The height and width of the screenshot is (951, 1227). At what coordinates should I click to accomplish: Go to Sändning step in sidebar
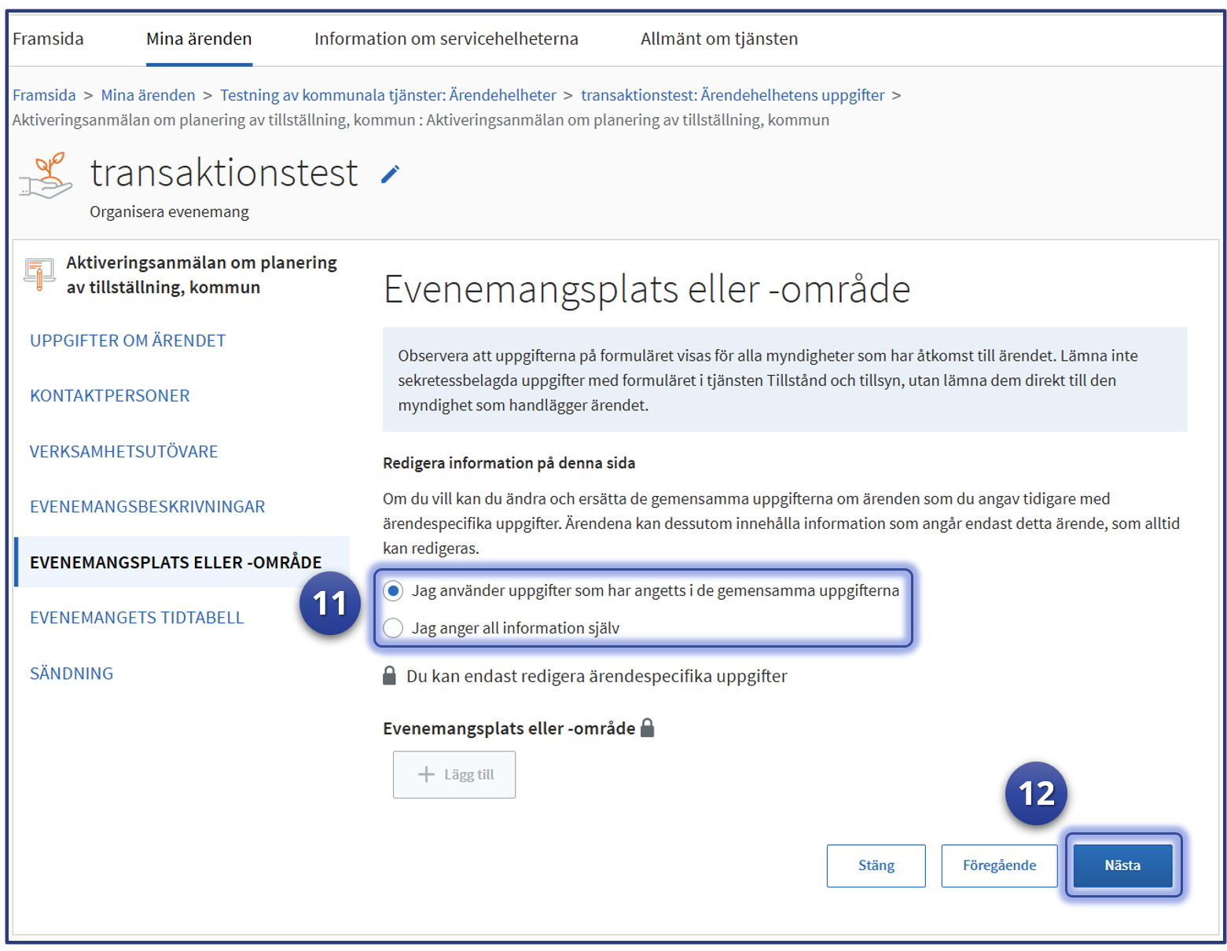[72, 674]
